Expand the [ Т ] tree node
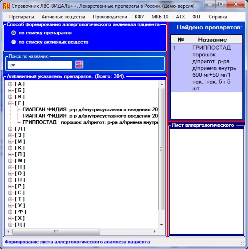 (x=10, y=199)
